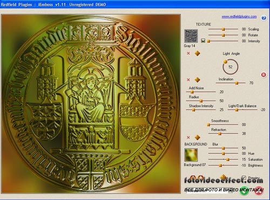Click the orange diamond above the Blur label
Viewport: 270px width, 200px height.
pyautogui.click(x=198, y=137)
